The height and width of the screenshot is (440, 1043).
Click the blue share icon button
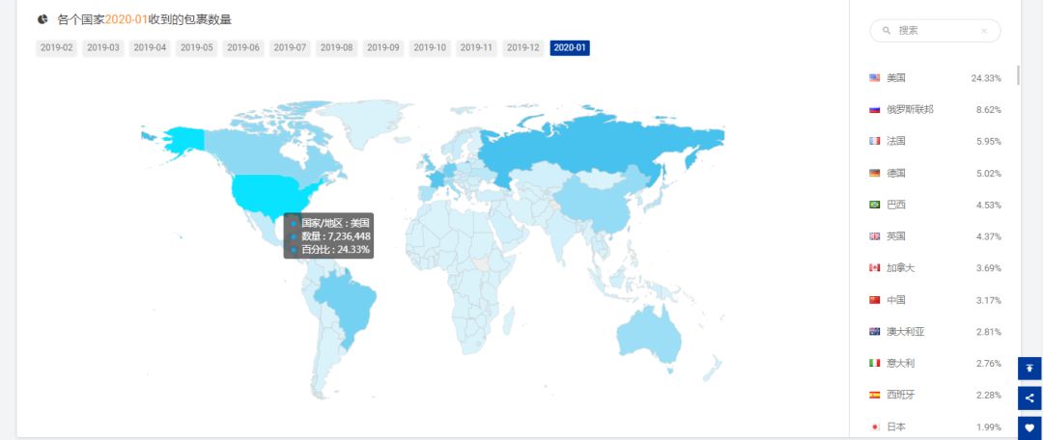(1029, 398)
